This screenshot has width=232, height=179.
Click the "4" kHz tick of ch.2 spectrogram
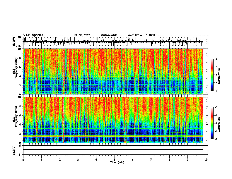[21, 125]
